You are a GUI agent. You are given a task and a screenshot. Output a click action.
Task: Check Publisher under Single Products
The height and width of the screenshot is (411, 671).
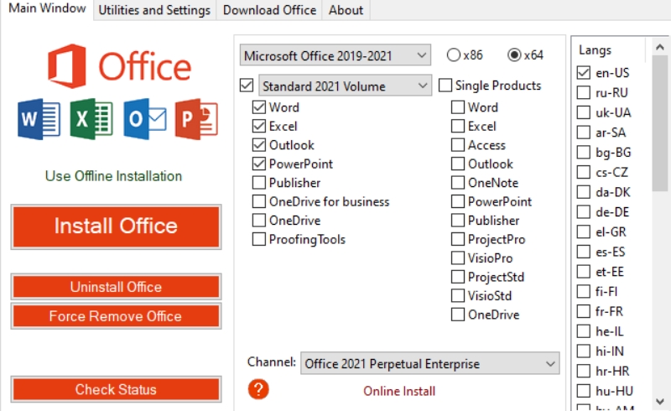point(458,220)
